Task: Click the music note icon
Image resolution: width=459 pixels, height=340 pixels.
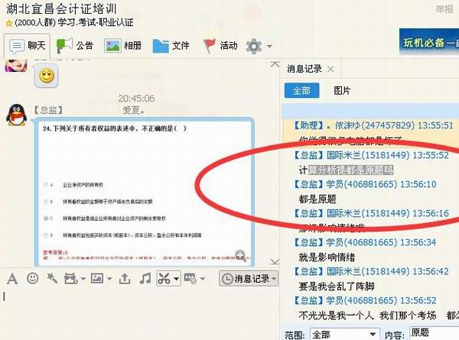Action: [145, 279]
